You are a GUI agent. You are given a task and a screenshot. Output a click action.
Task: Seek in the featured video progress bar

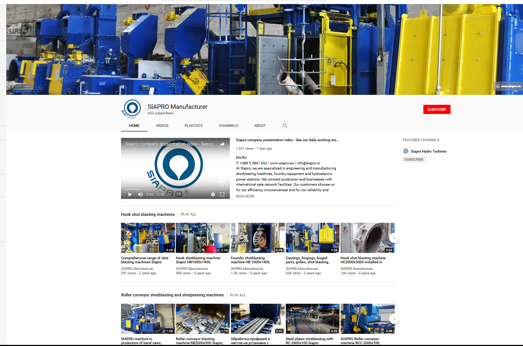(175, 189)
